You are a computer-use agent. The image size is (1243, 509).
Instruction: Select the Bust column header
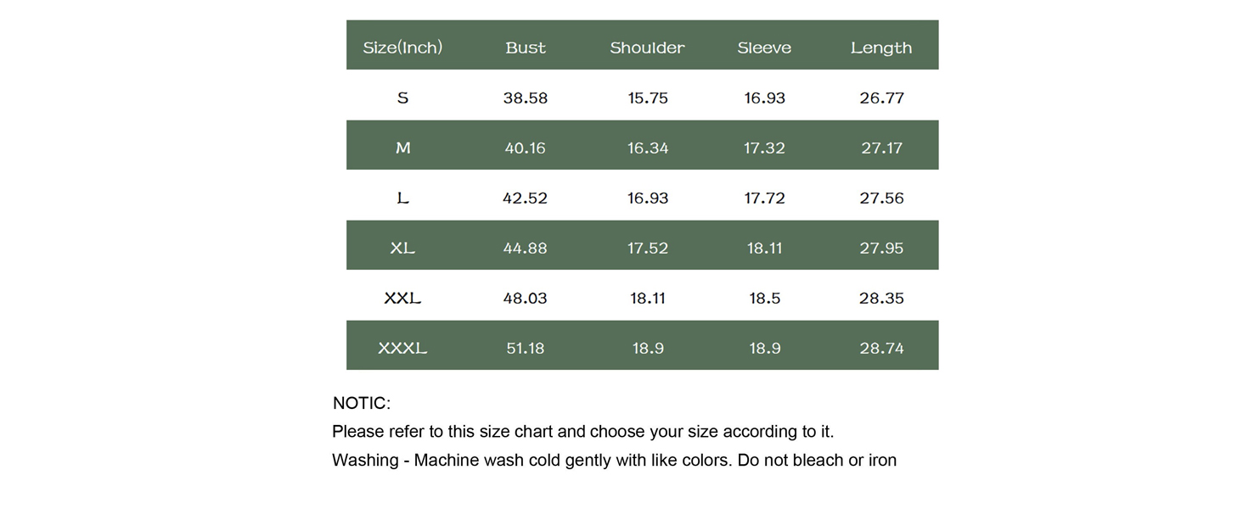point(526,48)
